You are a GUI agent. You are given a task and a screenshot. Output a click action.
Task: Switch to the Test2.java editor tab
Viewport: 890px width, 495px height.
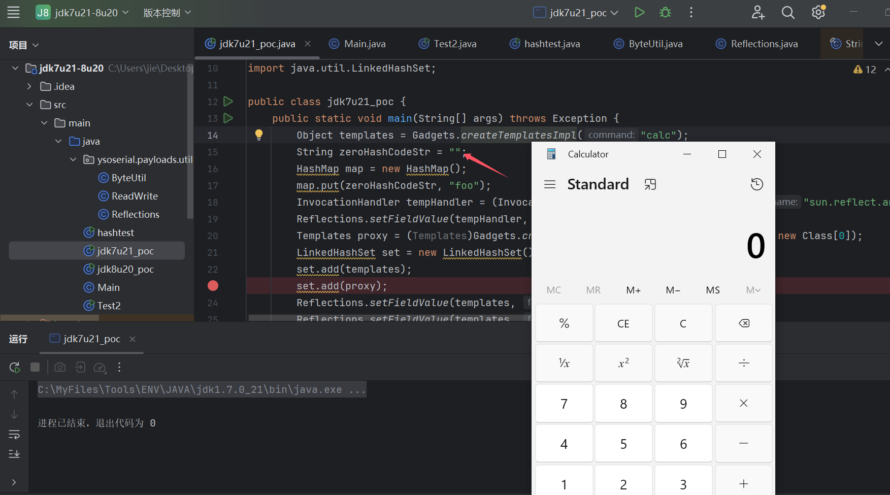click(447, 44)
